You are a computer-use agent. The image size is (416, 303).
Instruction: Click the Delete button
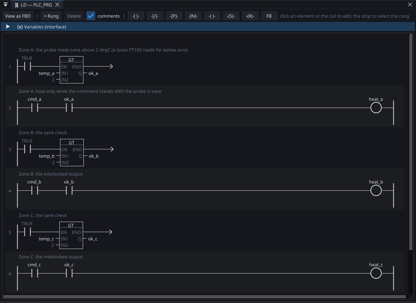(x=74, y=16)
